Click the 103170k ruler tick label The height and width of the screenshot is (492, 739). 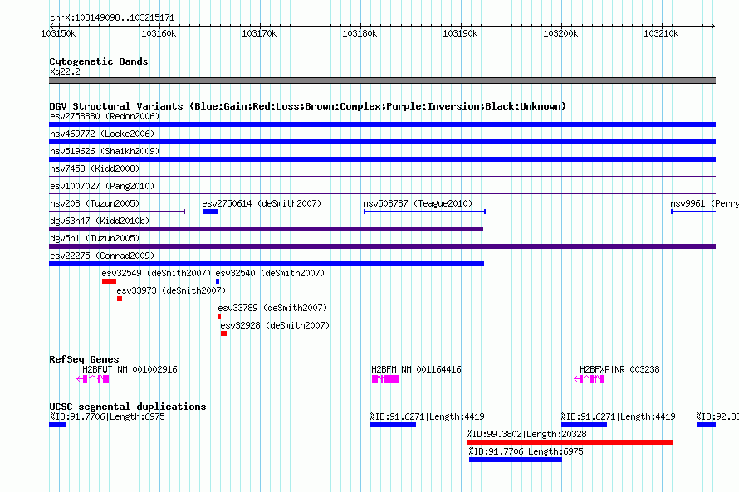point(259,33)
